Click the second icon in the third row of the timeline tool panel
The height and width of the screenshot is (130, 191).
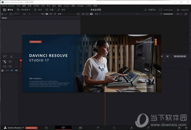[10, 66]
